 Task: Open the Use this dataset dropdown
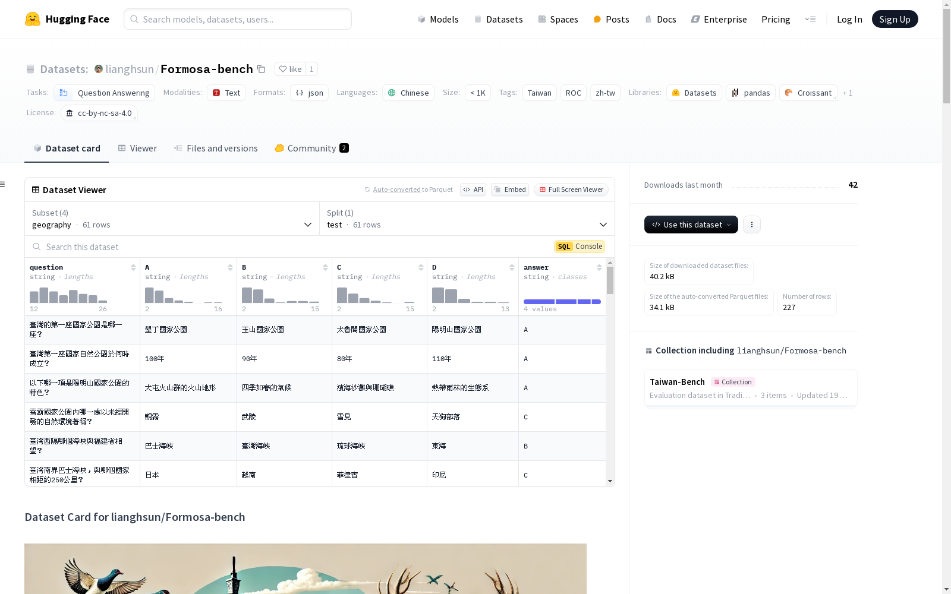click(x=691, y=225)
